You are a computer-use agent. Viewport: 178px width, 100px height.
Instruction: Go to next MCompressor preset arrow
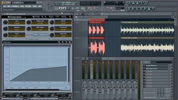tap(45, 17)
